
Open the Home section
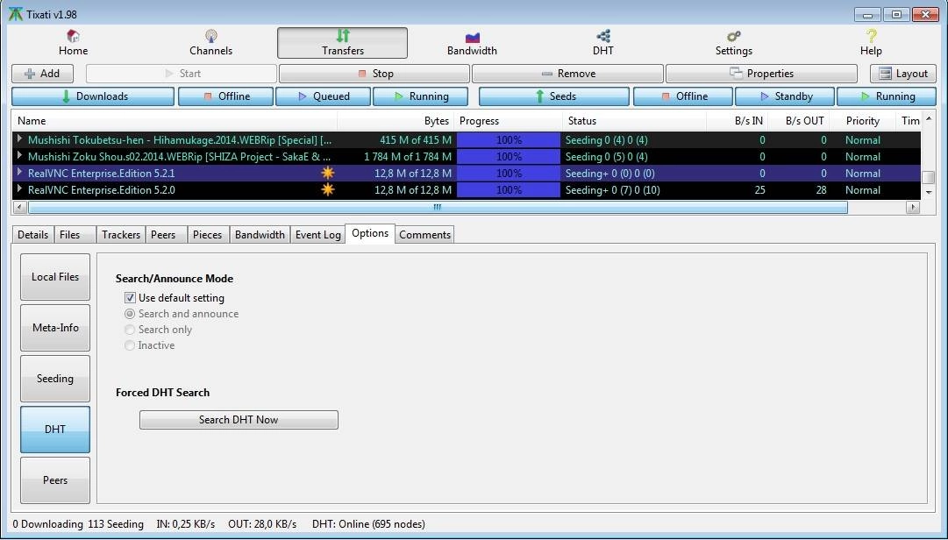click(73, 43)
